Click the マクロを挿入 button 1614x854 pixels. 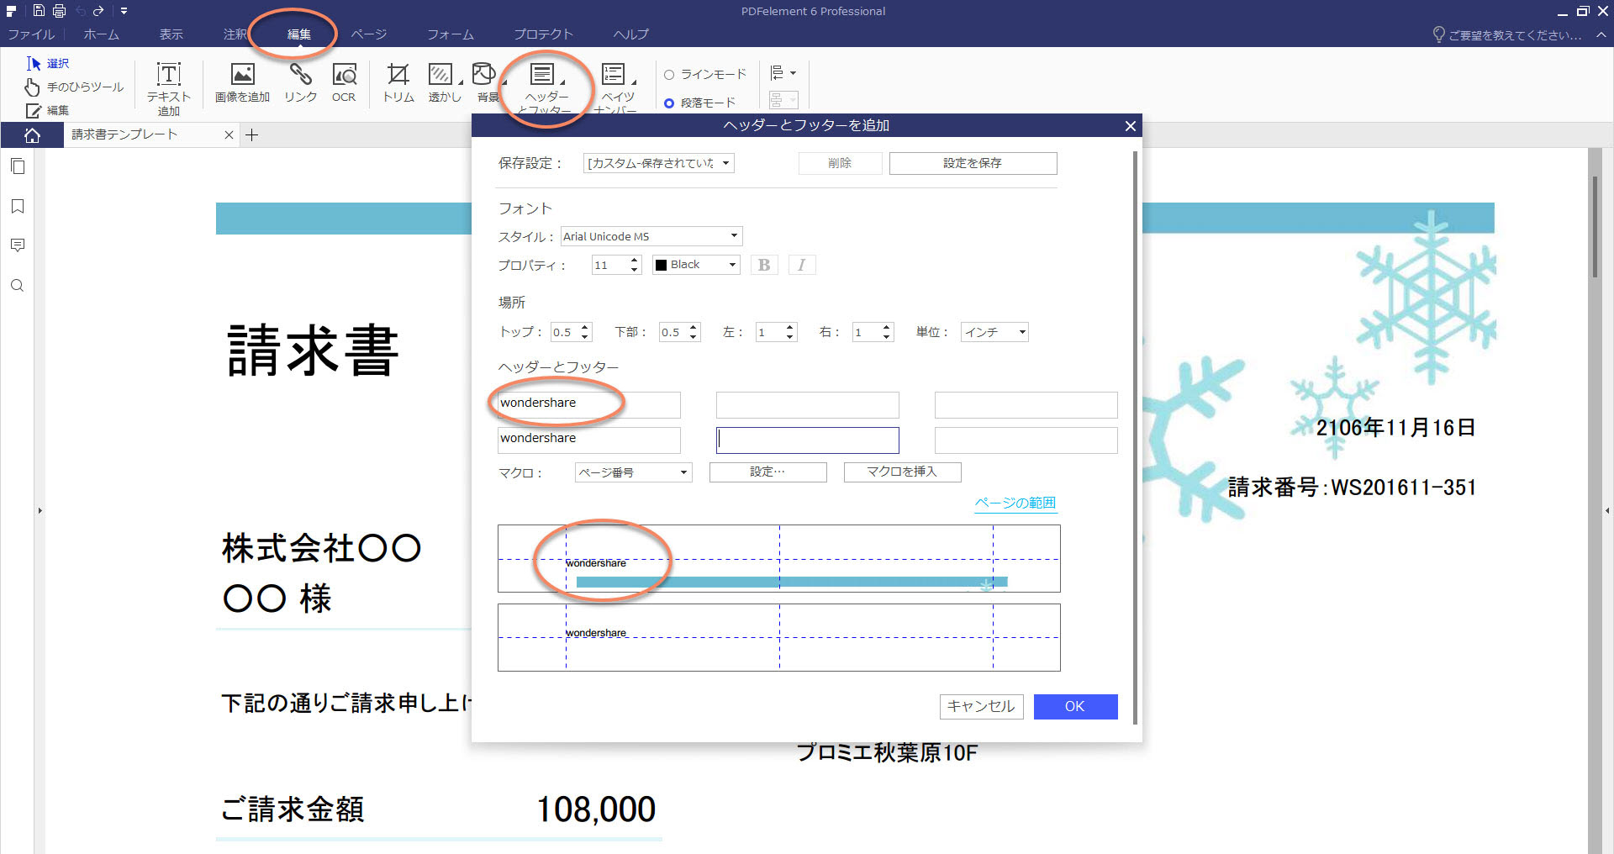[902, 472]
